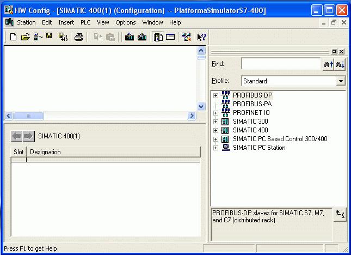Viewport: 351px width, 255px height.
Task: Upload from module toolbar icon
Action: coord(142,37)
